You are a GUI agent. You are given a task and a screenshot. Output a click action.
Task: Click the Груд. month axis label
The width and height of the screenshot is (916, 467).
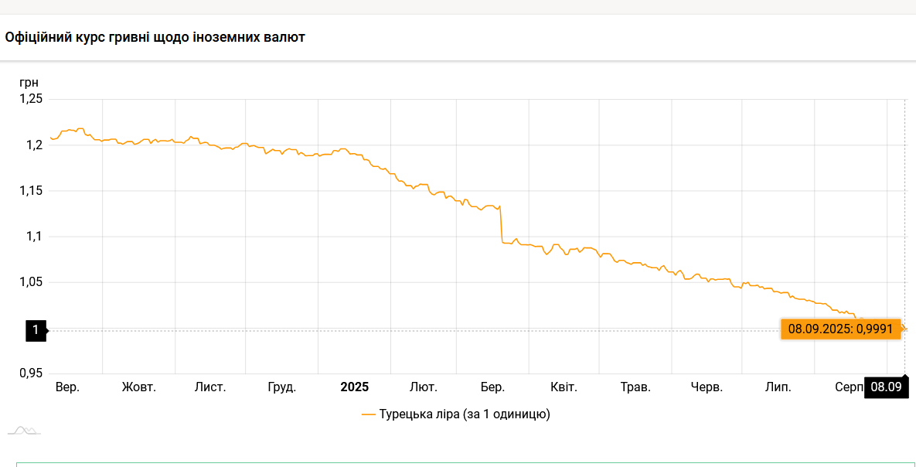tap(281, 387)
